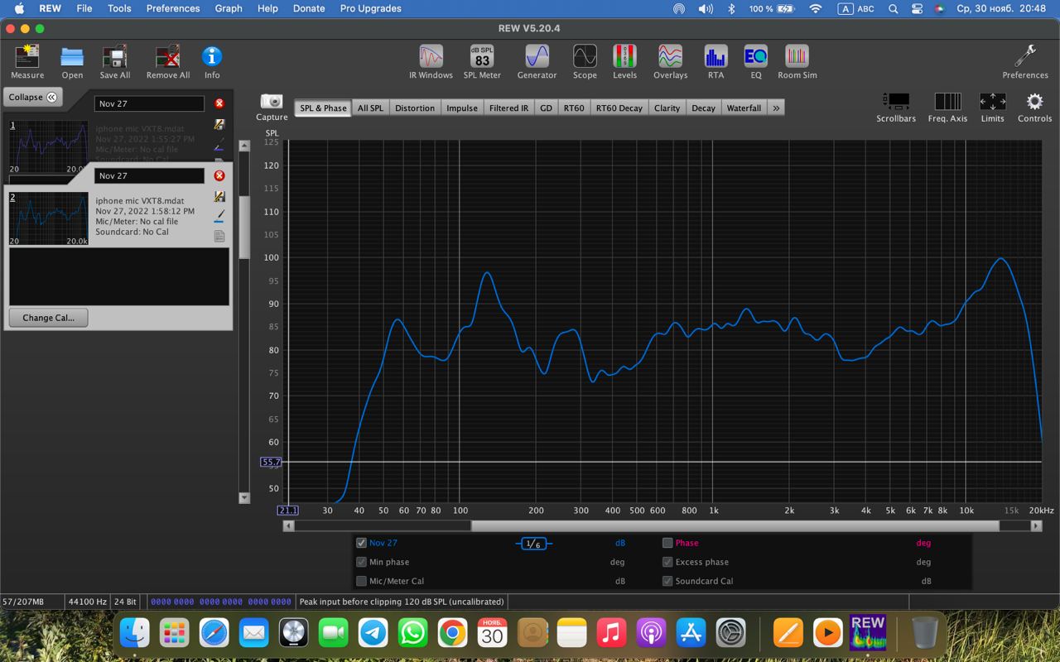Remove measurement 1 with red X
The width and height of the screenshot is (1060, 662).
219,103
